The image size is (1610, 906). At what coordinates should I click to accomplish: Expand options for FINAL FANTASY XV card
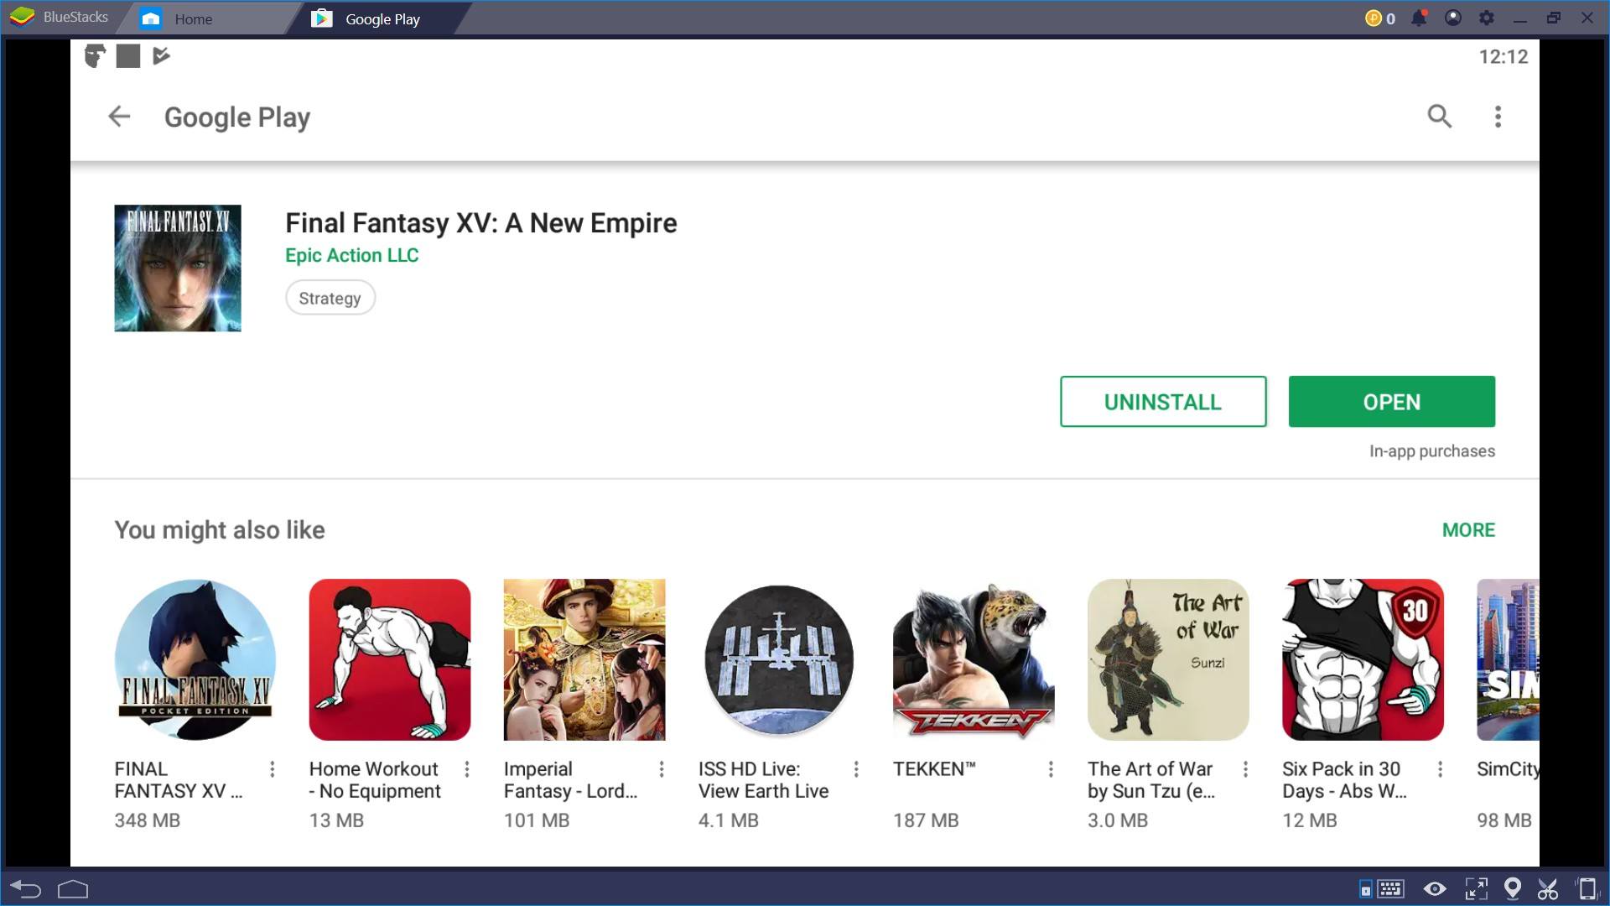(272, 769)
